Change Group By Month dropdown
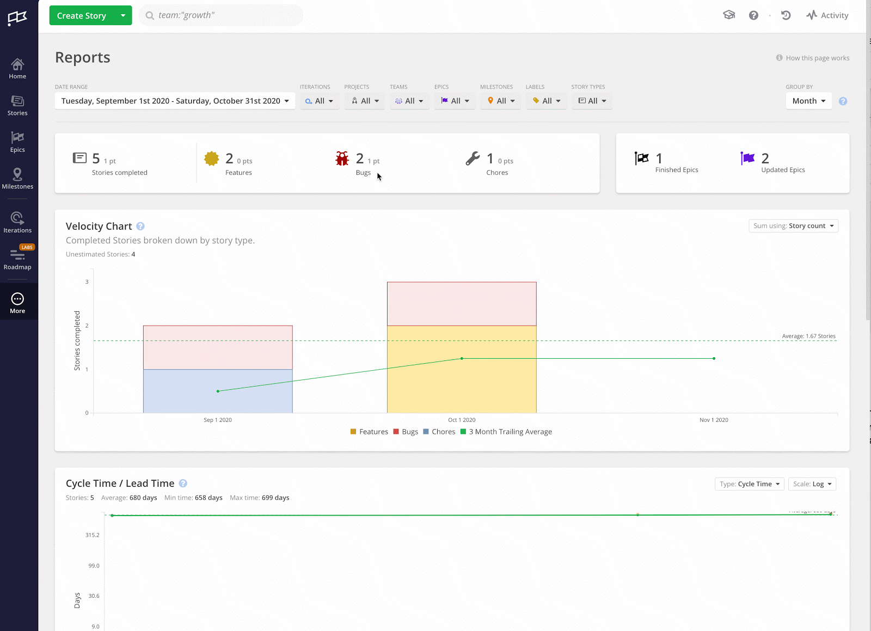 [808, 101]
